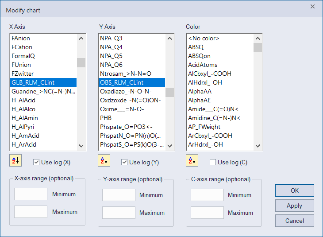Focus the C-axis range Minimum field
Image resolution: width=323 pixels, height=237 pixels.
tap(207, 195)
